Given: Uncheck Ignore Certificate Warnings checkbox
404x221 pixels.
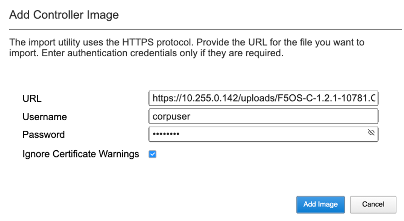Looking at the screenshot, I should 153,154.
